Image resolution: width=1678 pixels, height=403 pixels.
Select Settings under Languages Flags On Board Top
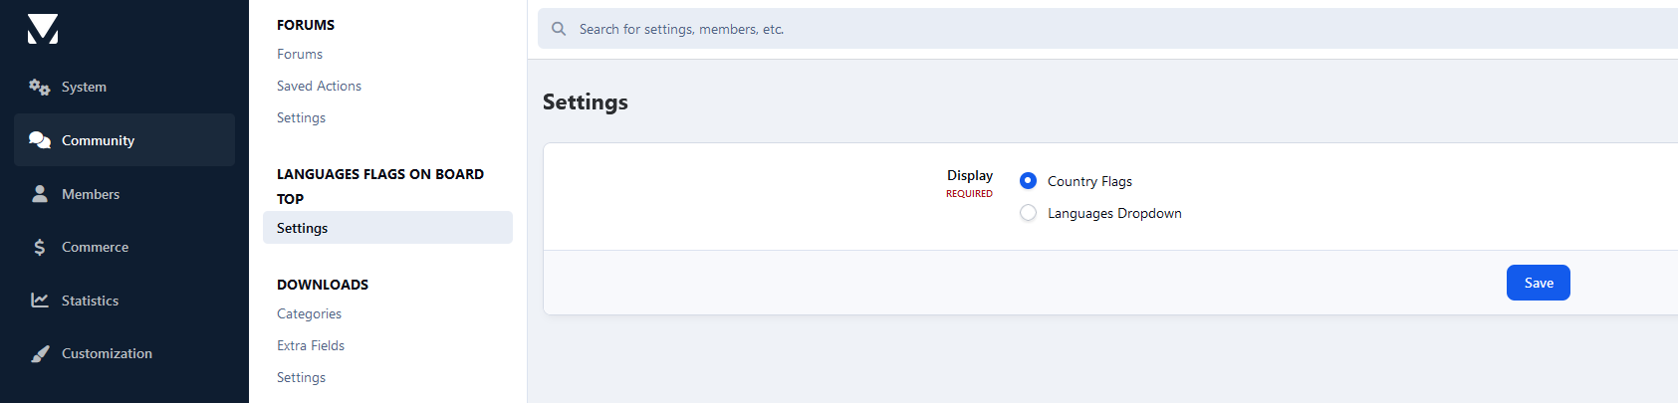[x=303, y=228]
